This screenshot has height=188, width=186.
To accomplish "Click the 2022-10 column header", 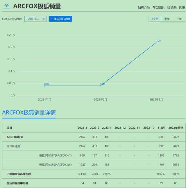I will pos(149,128).
